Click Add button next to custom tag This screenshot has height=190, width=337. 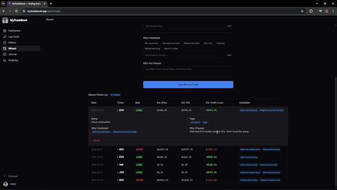click(x=229, y=26)
